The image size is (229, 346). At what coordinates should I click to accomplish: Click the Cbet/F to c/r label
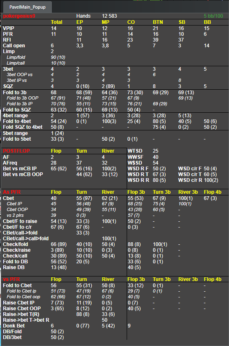coord(17,227)
